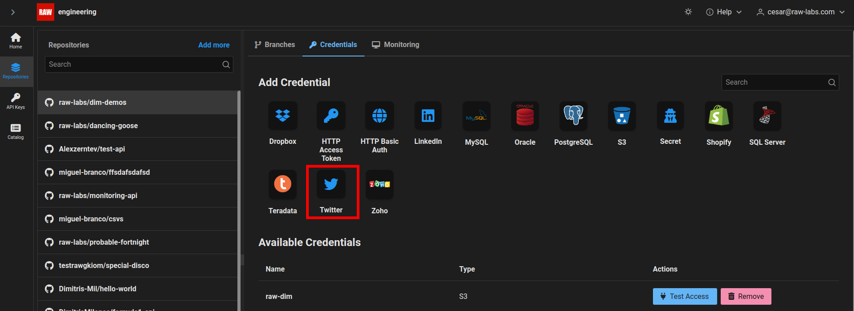Click the repositories search magnifier icon

coord(226,65)
